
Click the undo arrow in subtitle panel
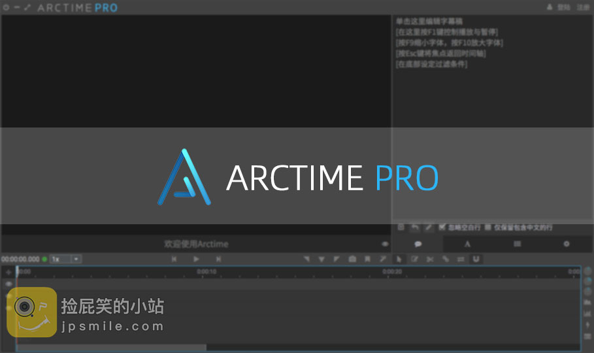pyautogui.click(x=415, y=227)
